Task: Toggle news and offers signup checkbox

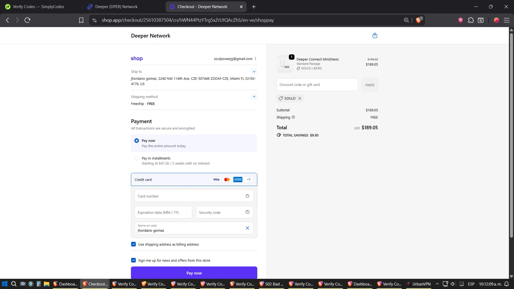Action: point(133,260)
